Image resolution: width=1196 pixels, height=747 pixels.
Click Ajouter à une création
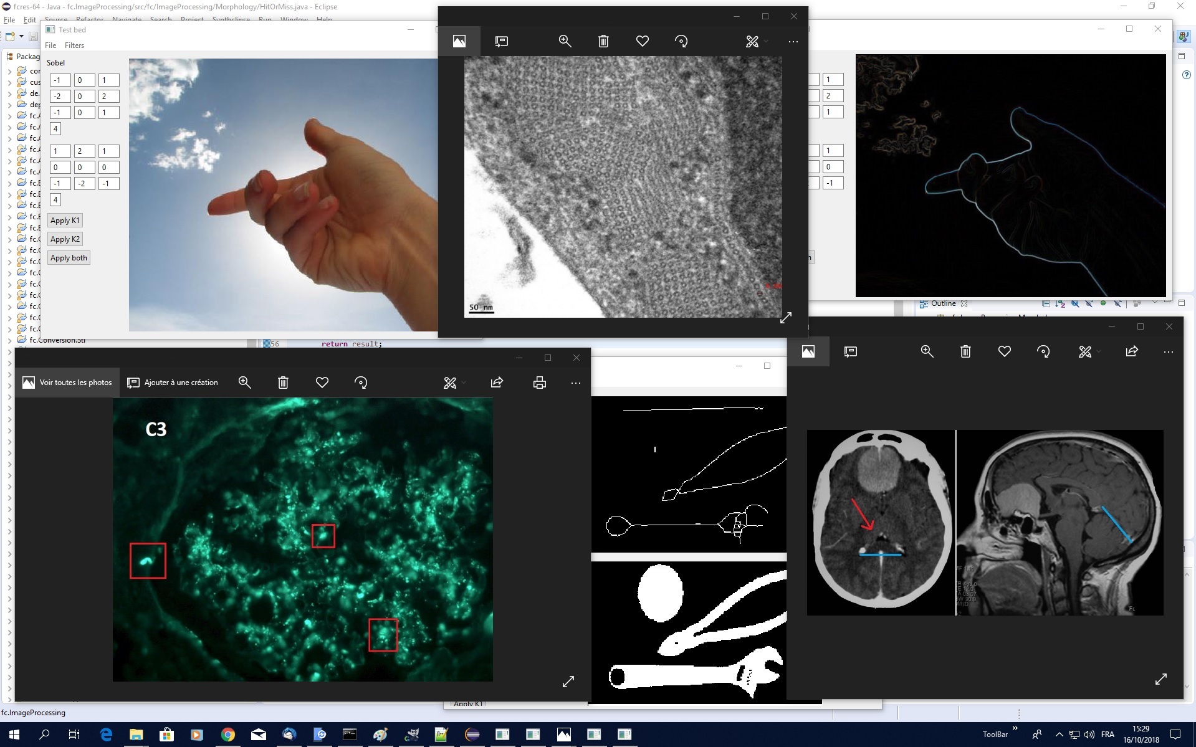(x=173, y=383)
